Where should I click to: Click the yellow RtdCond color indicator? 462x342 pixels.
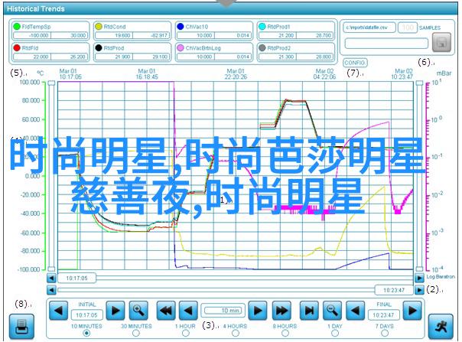(99, 27)
